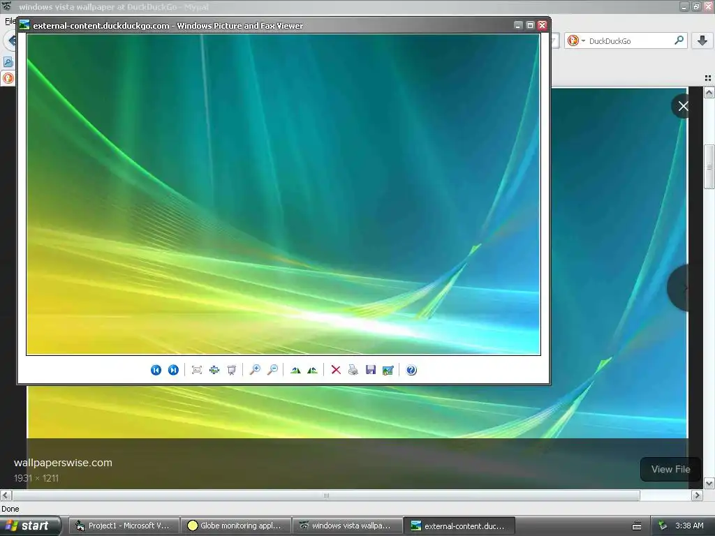Click the image dimensions 1931 × 1211
The height and width of the screenshot is (536, 715).
36,479
